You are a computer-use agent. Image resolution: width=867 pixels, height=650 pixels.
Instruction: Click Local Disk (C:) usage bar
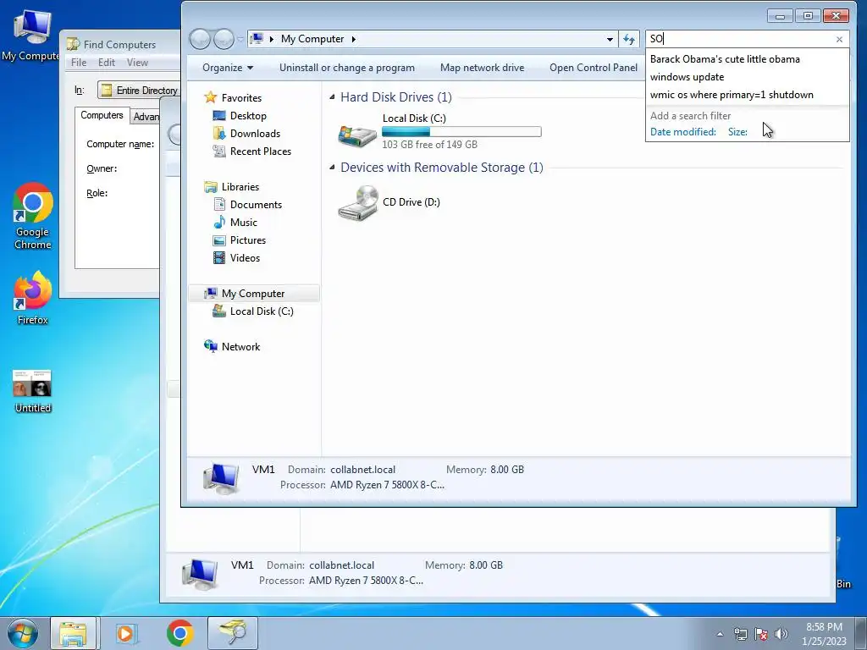click(461, 131)
